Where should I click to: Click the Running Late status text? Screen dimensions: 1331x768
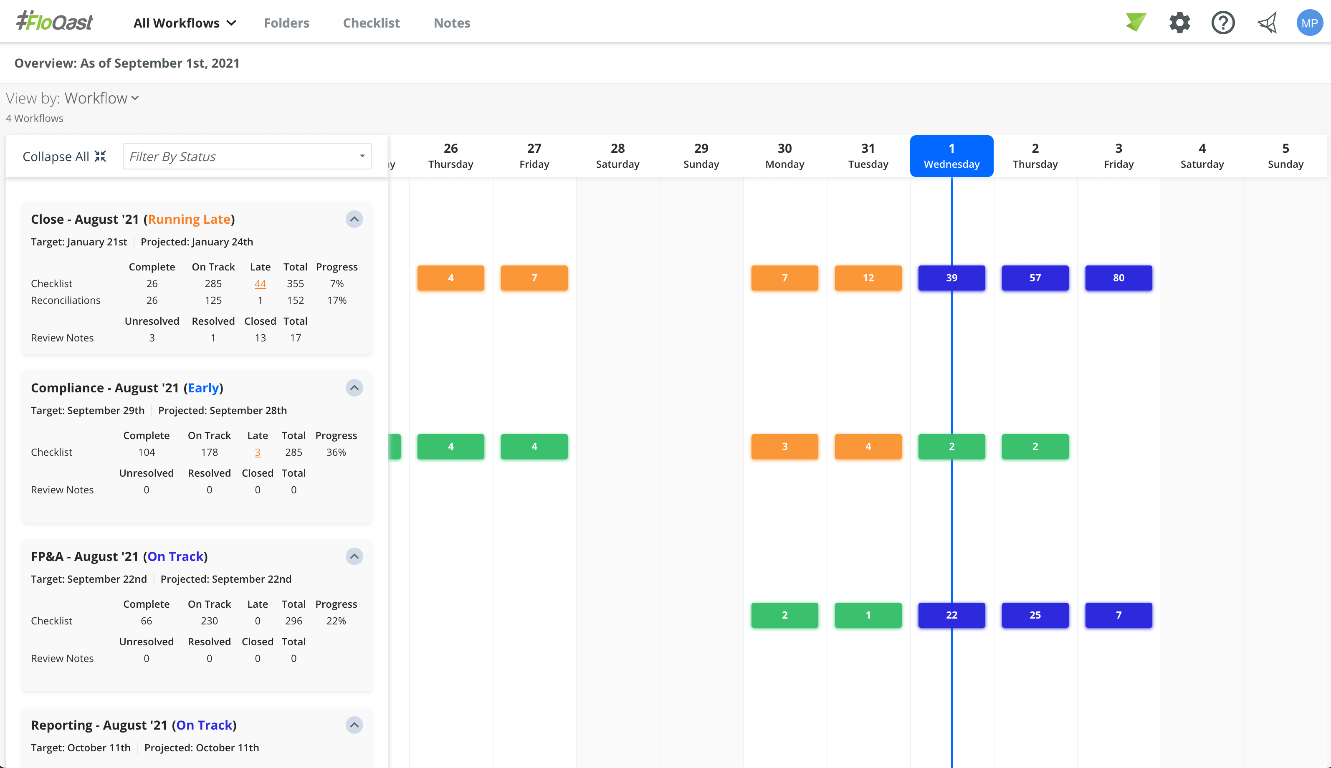(189, 220)
